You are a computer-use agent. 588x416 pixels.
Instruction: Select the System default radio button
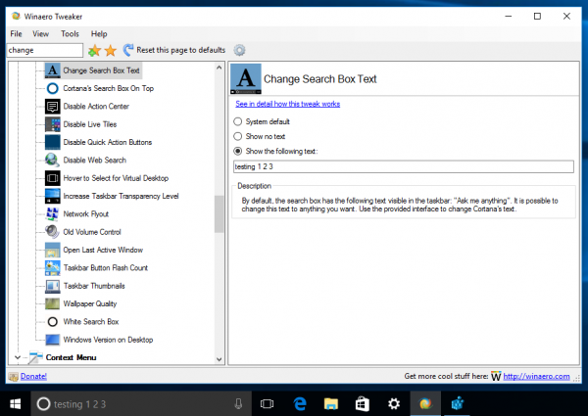coord(238,121)
